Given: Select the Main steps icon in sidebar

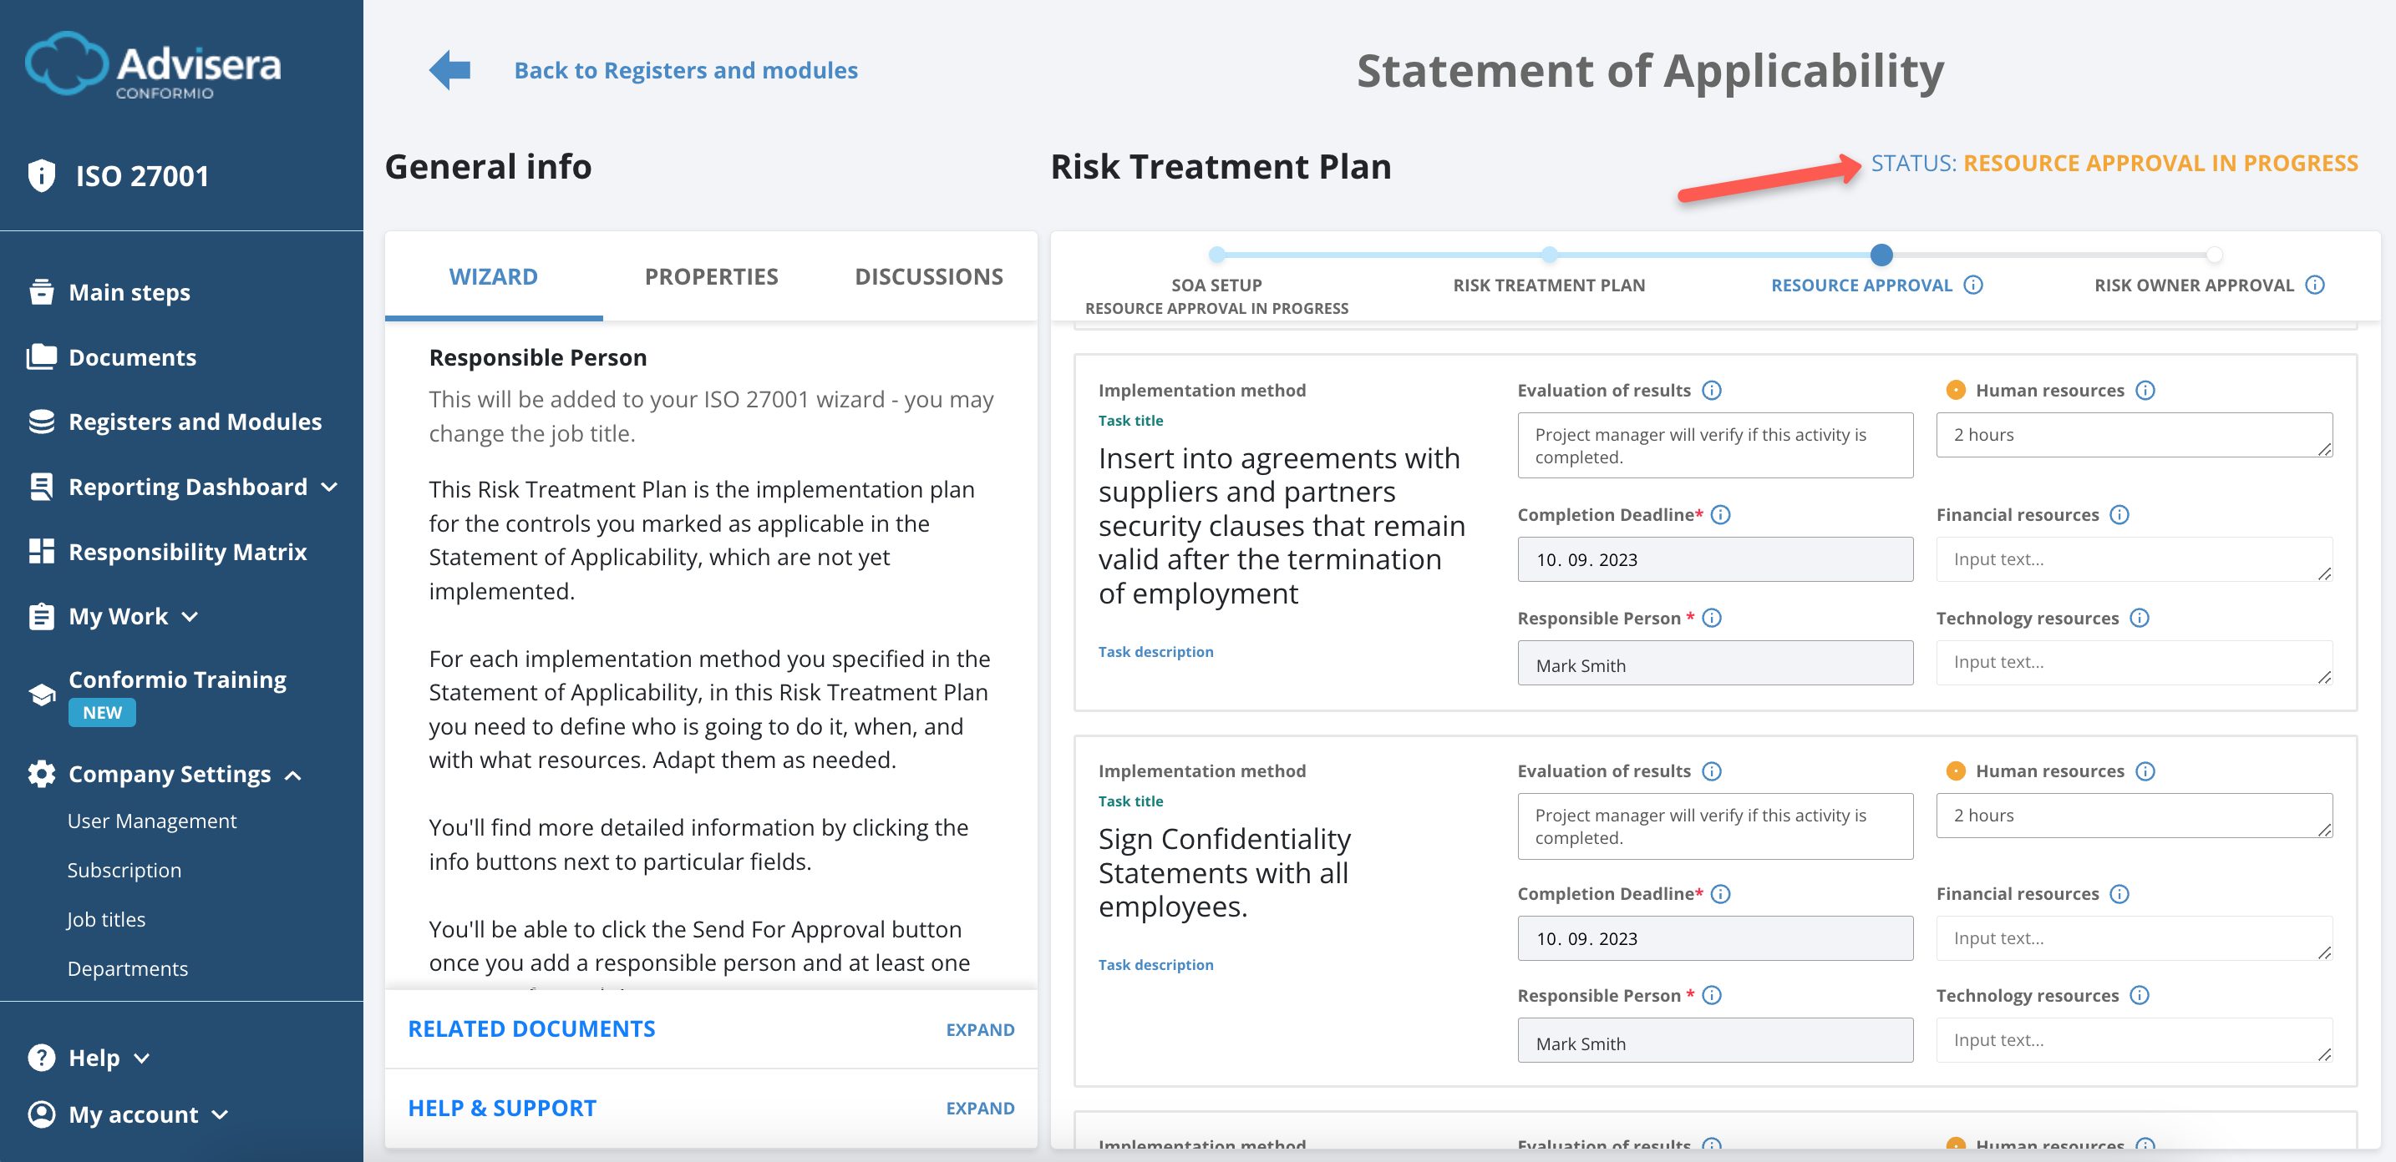Looking at the screenshot, I should [42, 291].
